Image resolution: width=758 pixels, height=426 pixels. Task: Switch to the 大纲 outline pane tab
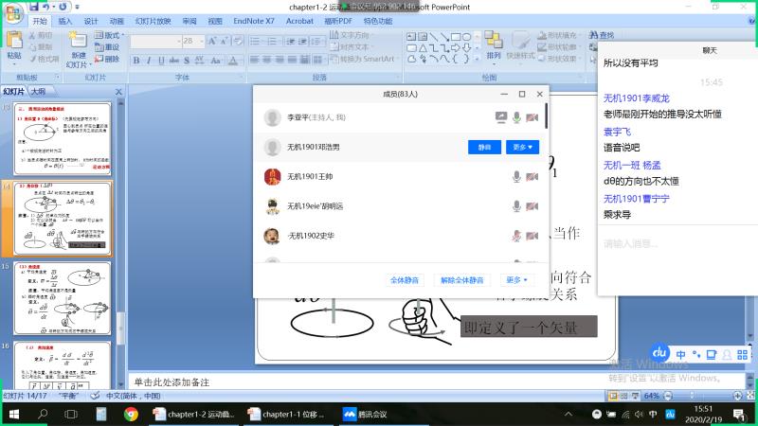pyautogui.click(x=38, y=91)
